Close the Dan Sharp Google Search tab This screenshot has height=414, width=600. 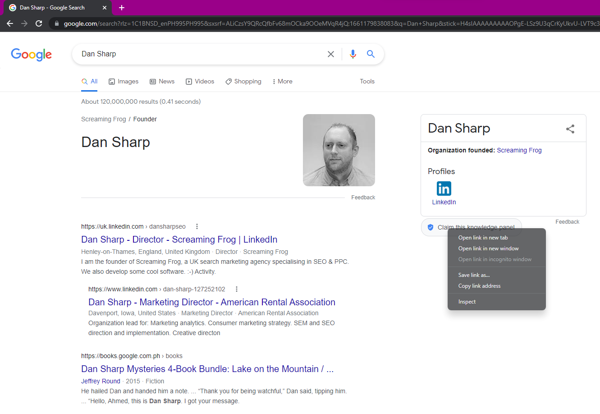[x=104, y=8]
